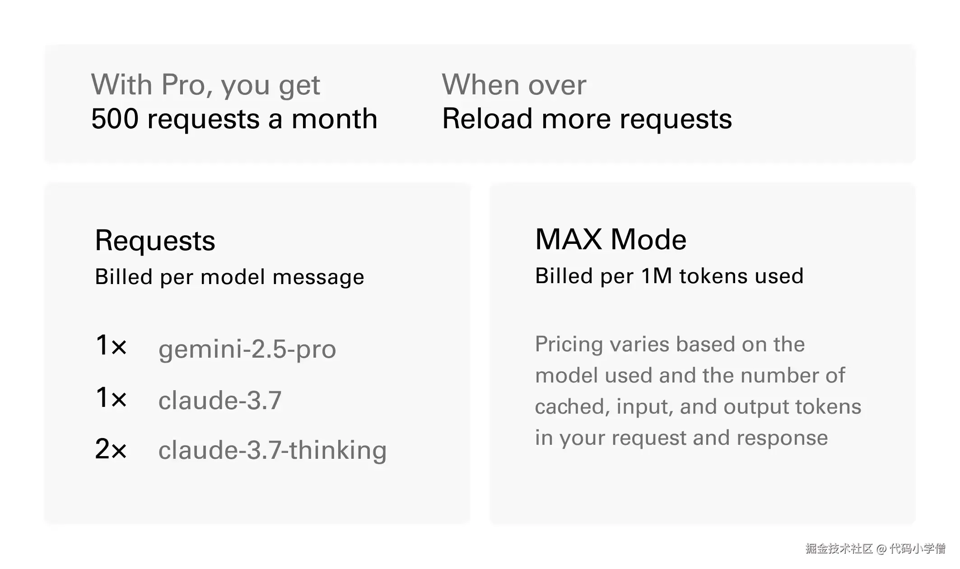The width and height of the screenshot is (960, 569).
Task: Click the 2× multiplier beside claude-3.7-thinking
Action: 111,449
